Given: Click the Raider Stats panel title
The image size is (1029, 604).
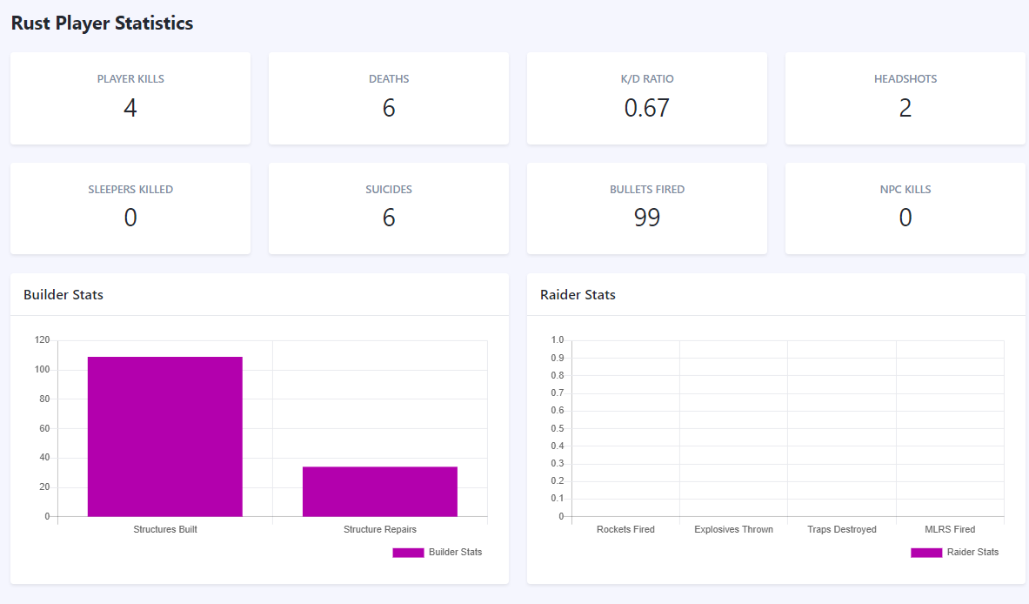Looking at the screenshot, I should click(578, 295).
